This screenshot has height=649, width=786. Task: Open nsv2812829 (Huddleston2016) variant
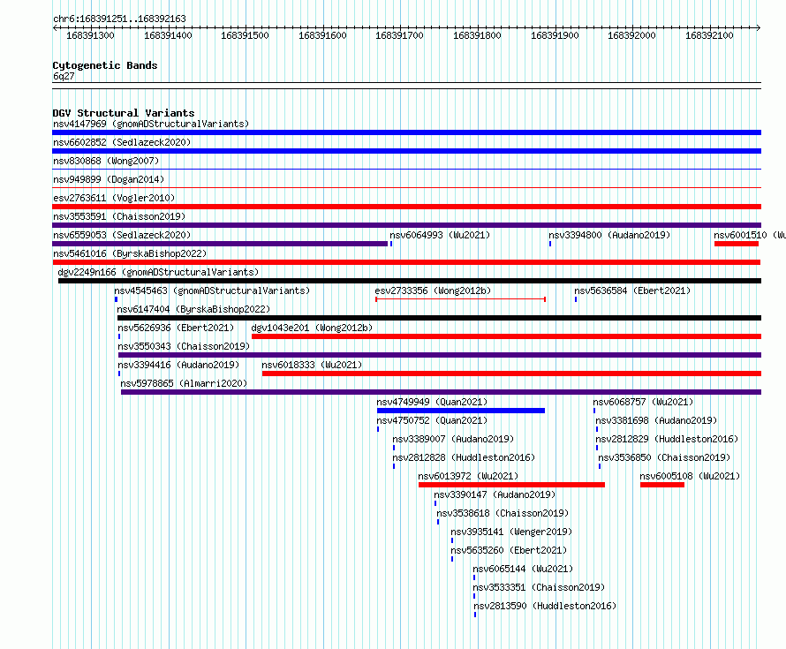(667, 439)
